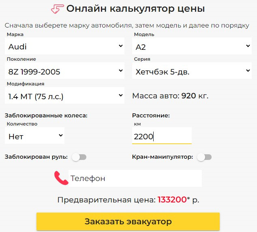Click the red arrow logo icon beside the title
Screen dimensions: 257x232
[57, 9]
